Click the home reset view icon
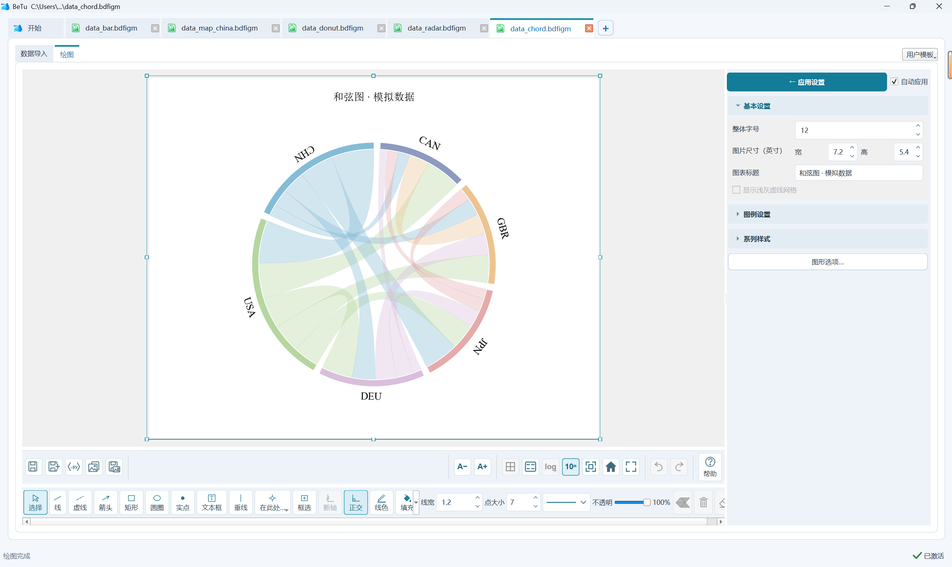 coord(611,466)
